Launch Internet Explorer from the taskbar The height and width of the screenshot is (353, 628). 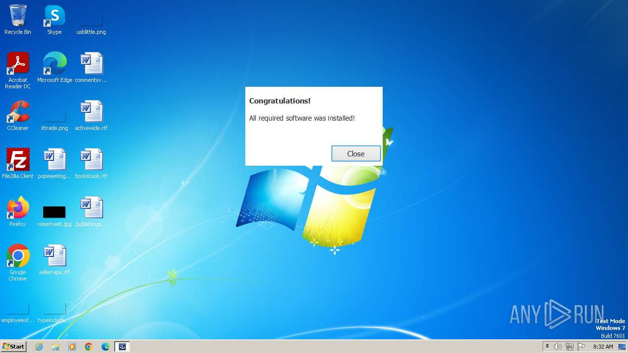pyautogui.click(x=39, y=347)
